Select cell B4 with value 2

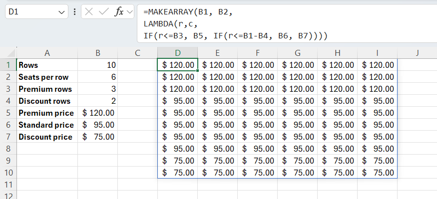tap(97, 101)
